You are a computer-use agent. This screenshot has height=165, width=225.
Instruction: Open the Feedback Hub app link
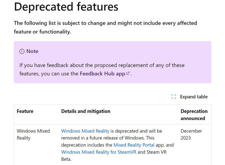click(103, 74)
